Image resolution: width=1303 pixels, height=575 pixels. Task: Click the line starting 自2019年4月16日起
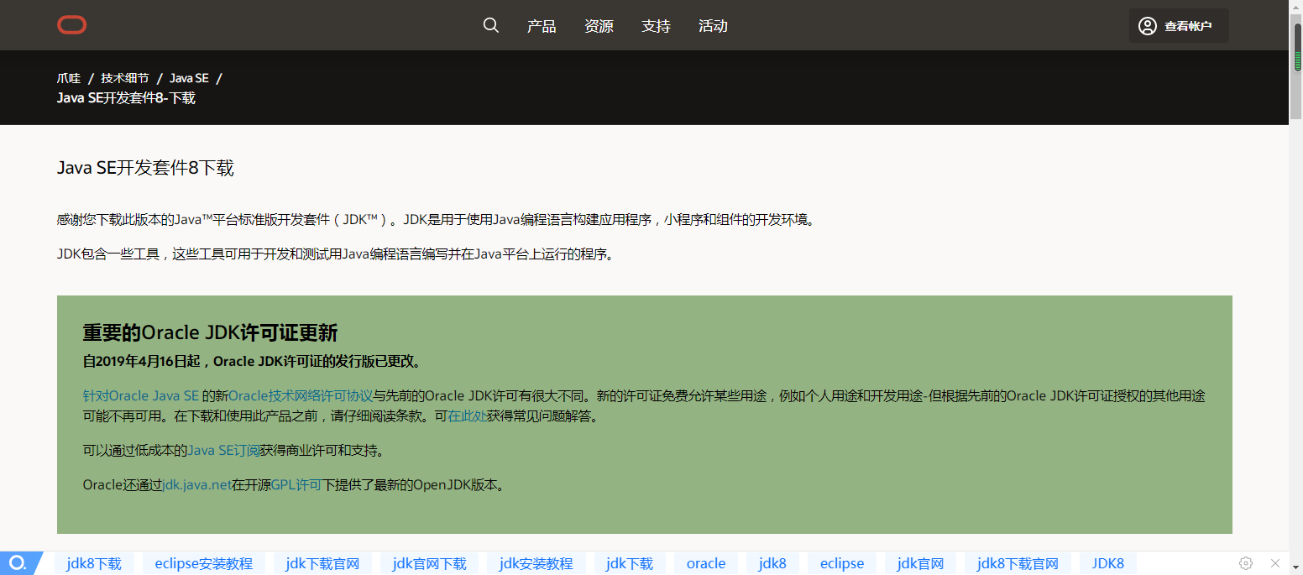click(x=252, y=362)
